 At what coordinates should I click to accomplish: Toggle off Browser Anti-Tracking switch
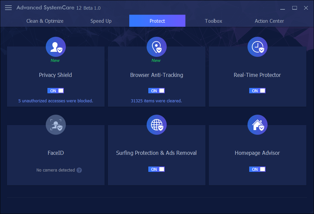click(x=157, y=91)
